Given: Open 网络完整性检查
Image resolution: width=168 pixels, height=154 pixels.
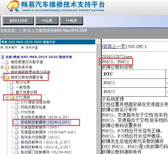Looking at the screenshot, I should pyautogui.click(x=33, y=107).
